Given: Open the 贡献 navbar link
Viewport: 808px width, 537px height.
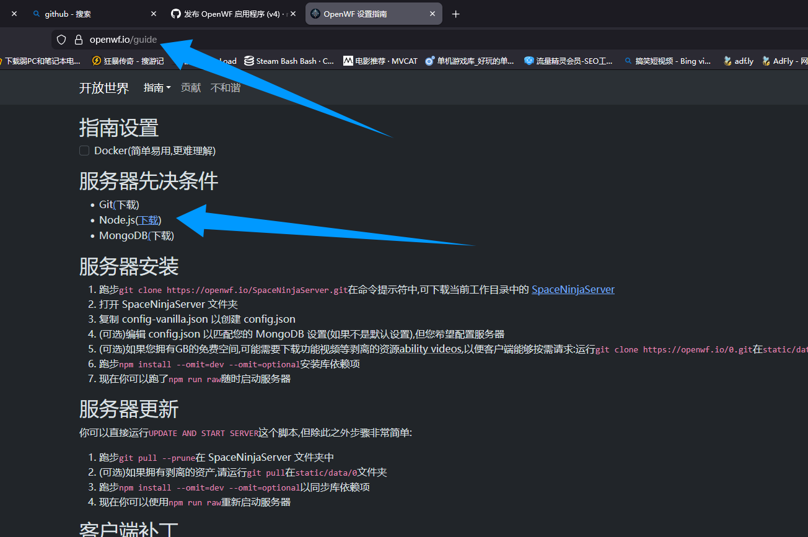Looking at the screenshot, I should tap(191, 88).
